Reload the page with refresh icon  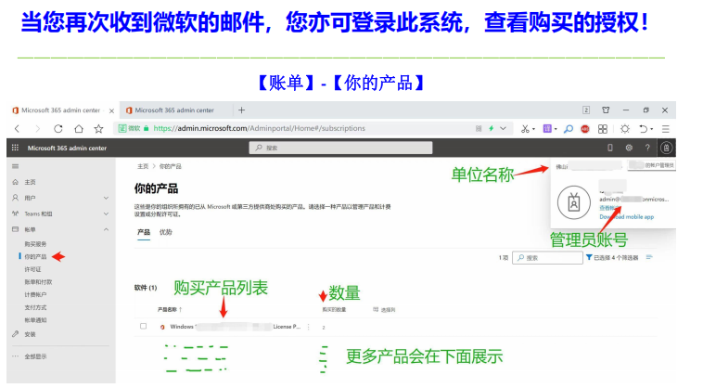click(58, 129)
